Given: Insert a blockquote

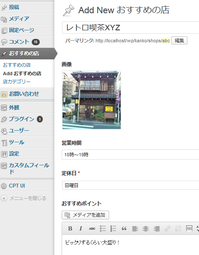Looking at the screenshot, I should tap(124, 229).
